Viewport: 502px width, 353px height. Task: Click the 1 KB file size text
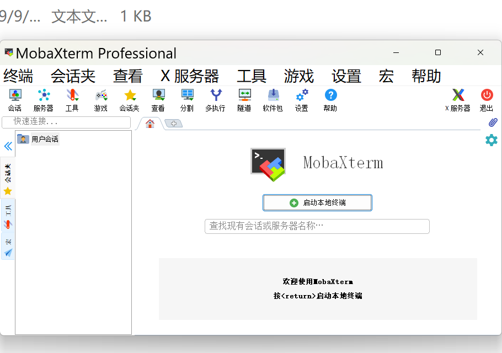click(x=136, y=16)
